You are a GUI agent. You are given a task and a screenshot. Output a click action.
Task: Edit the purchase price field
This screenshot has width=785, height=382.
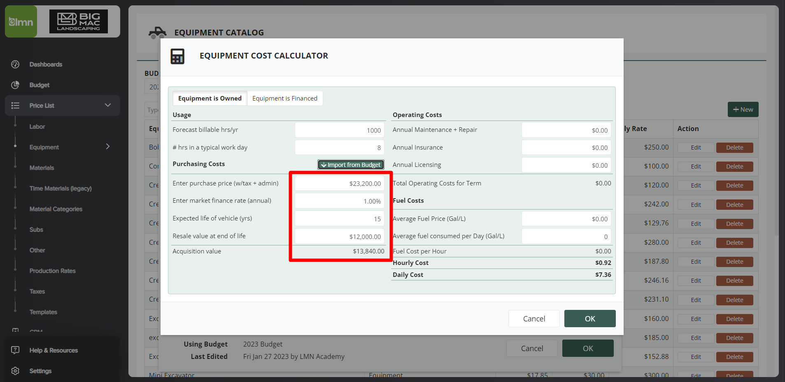[x=340, y=183]
